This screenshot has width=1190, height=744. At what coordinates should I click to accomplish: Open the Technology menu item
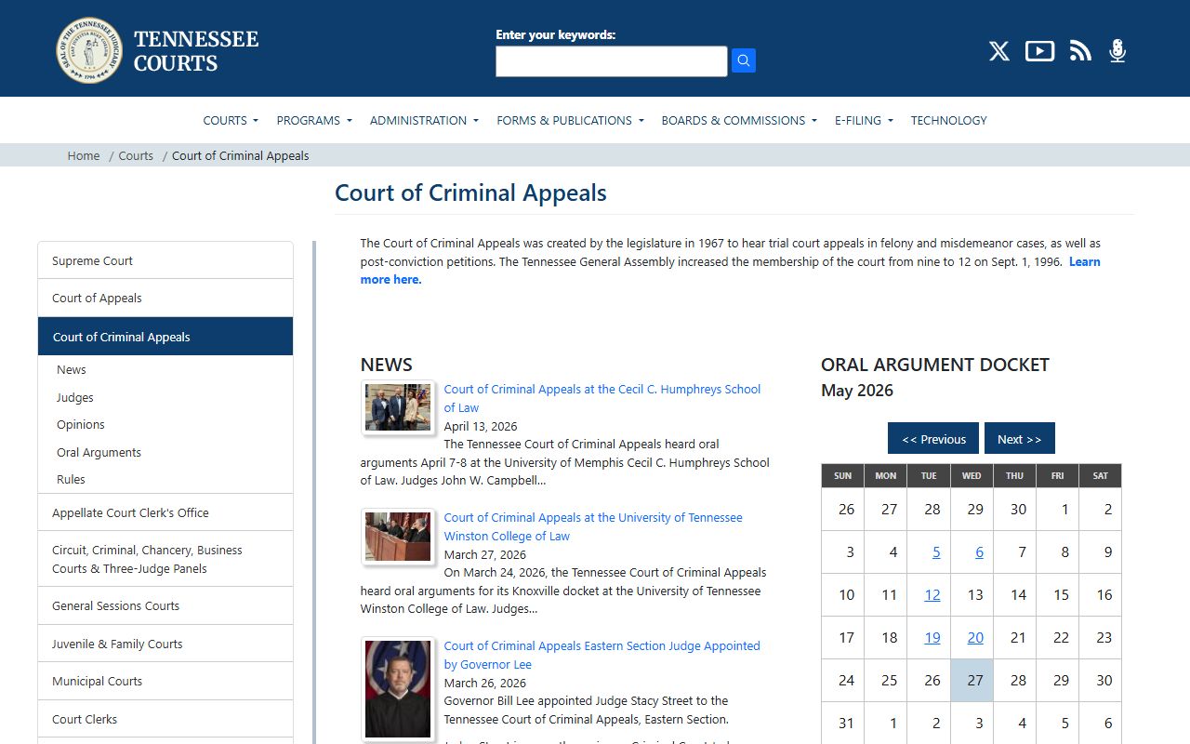click(948, 120)
